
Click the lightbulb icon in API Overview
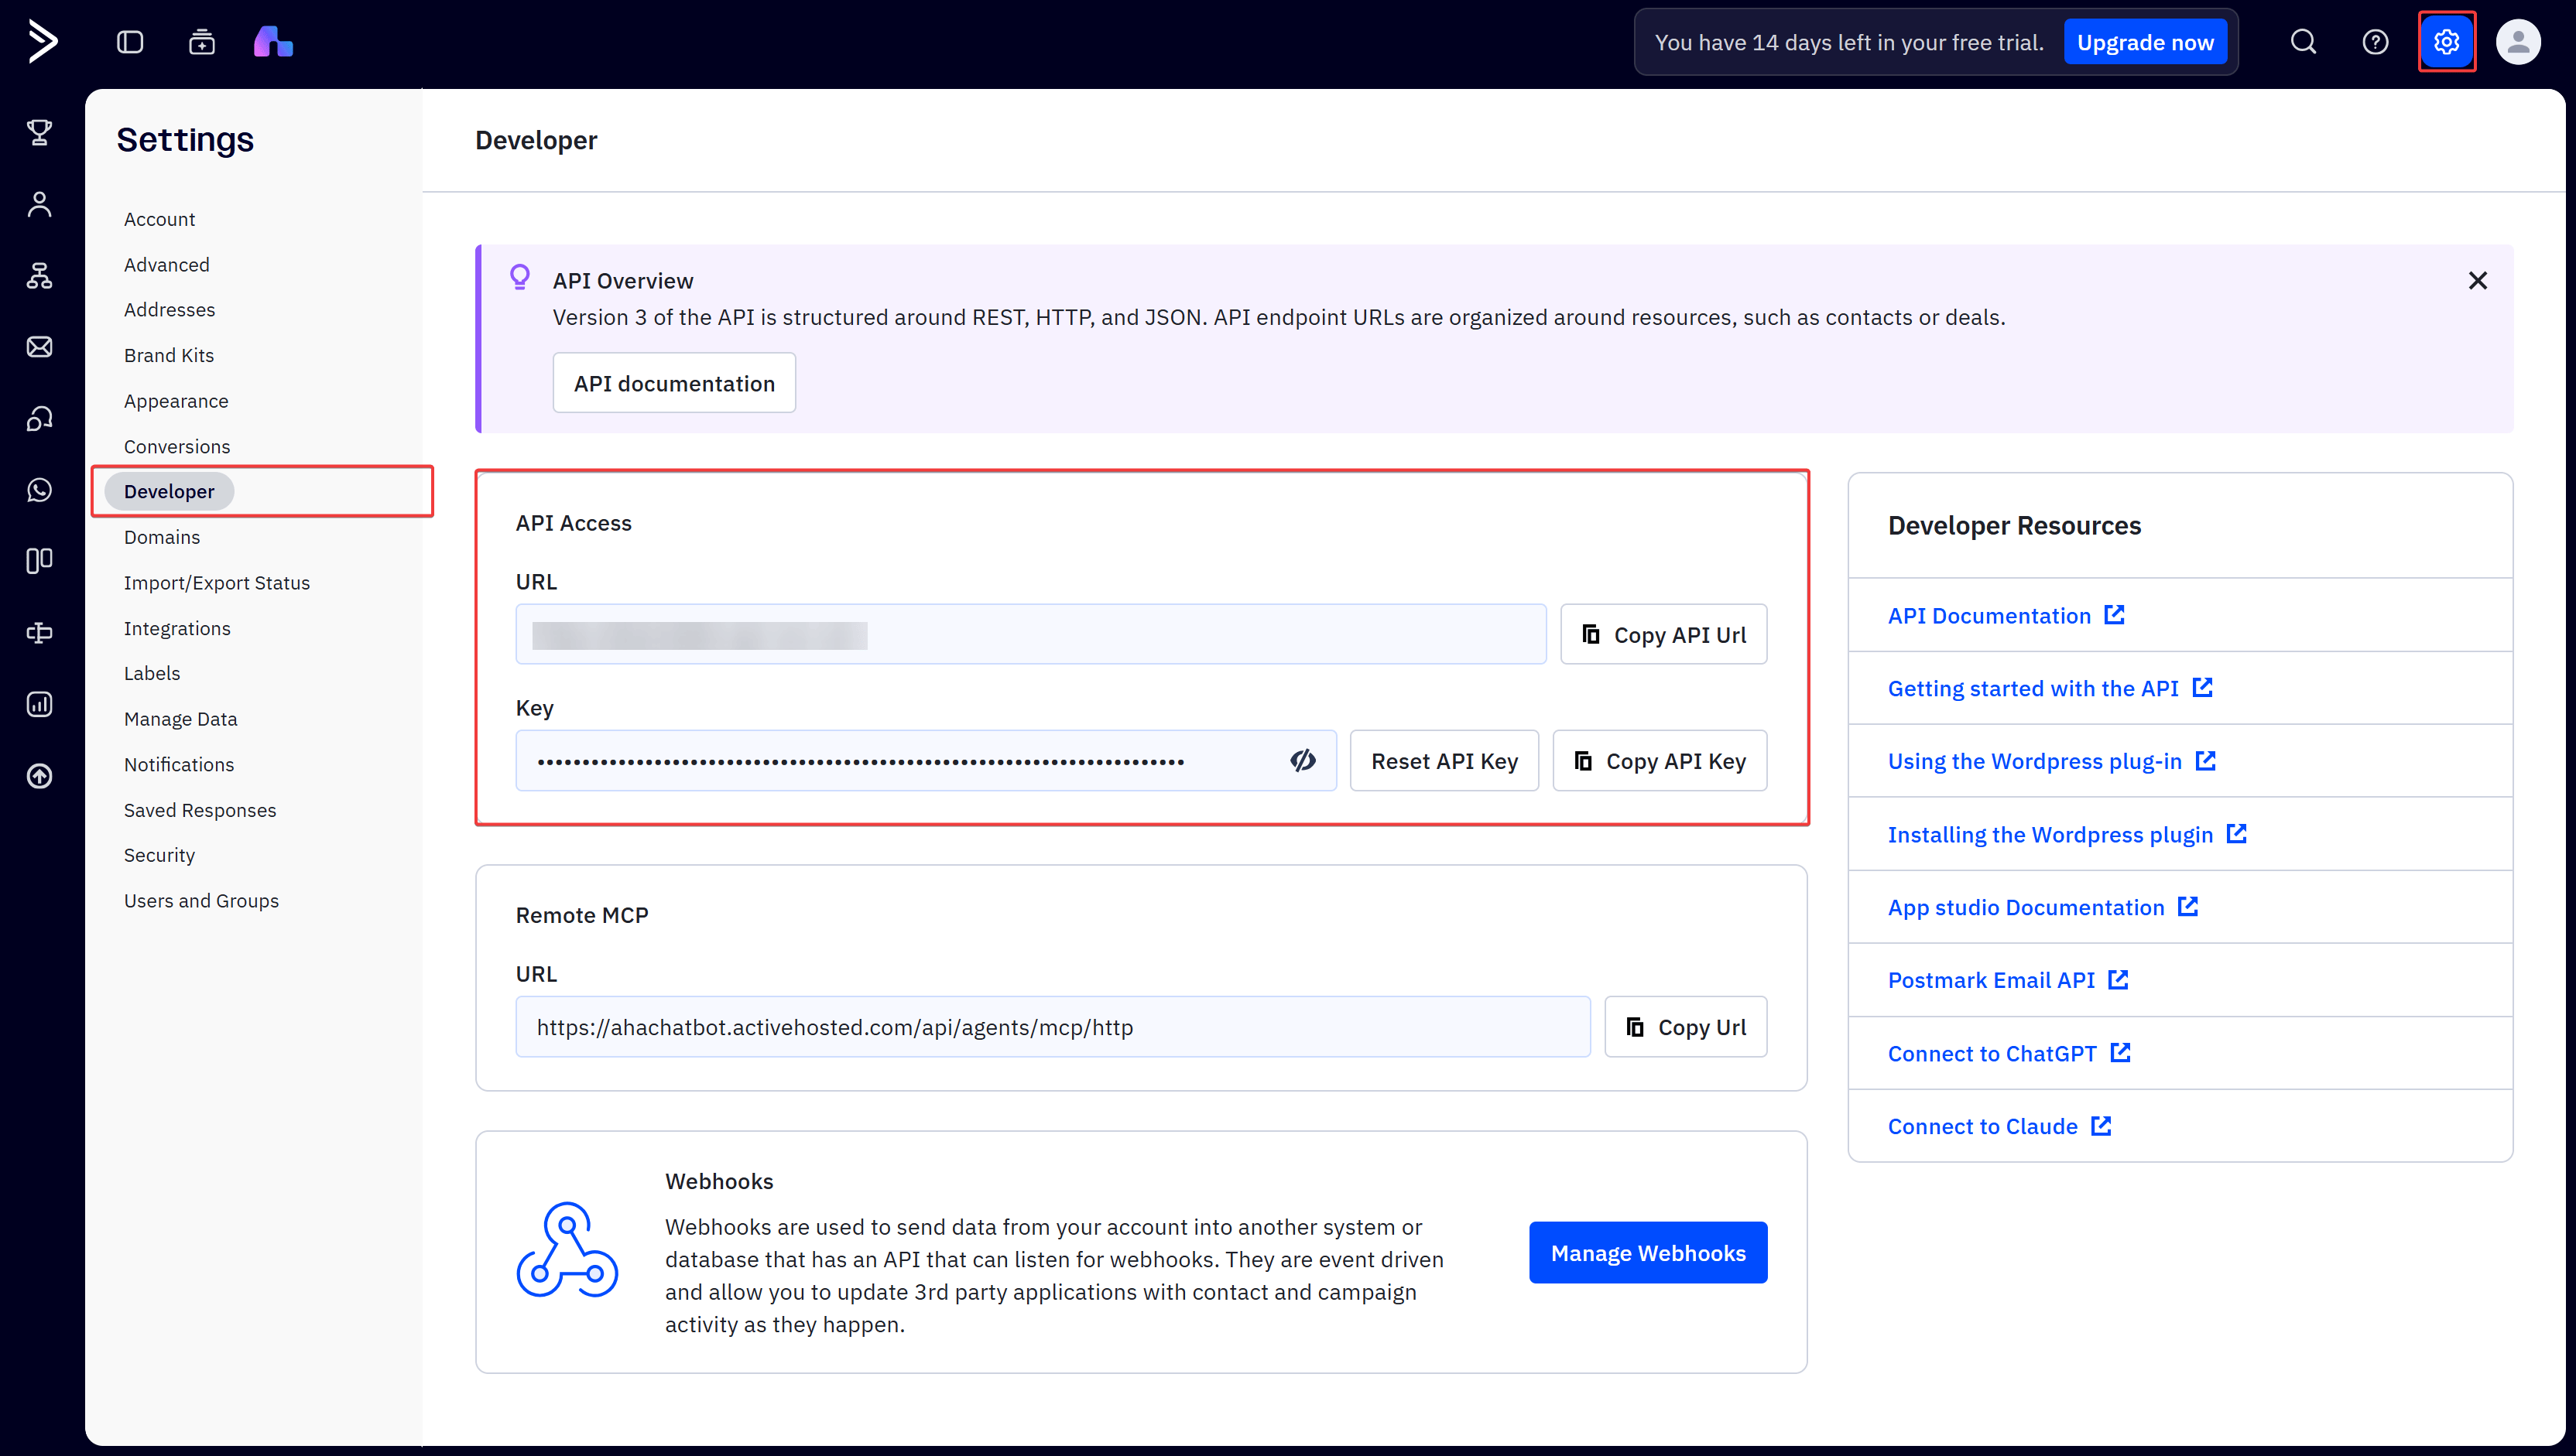[519, 277]
